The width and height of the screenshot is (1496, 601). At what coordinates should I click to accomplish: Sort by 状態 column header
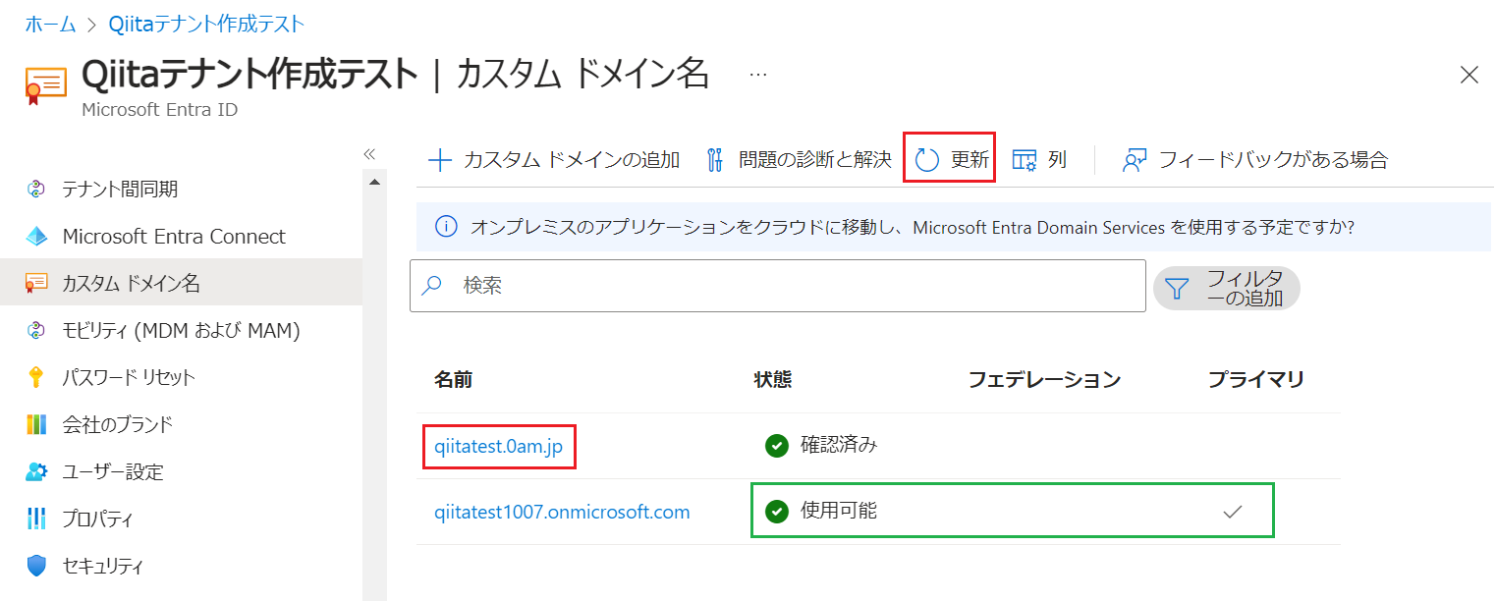click(x=772, y=380)
